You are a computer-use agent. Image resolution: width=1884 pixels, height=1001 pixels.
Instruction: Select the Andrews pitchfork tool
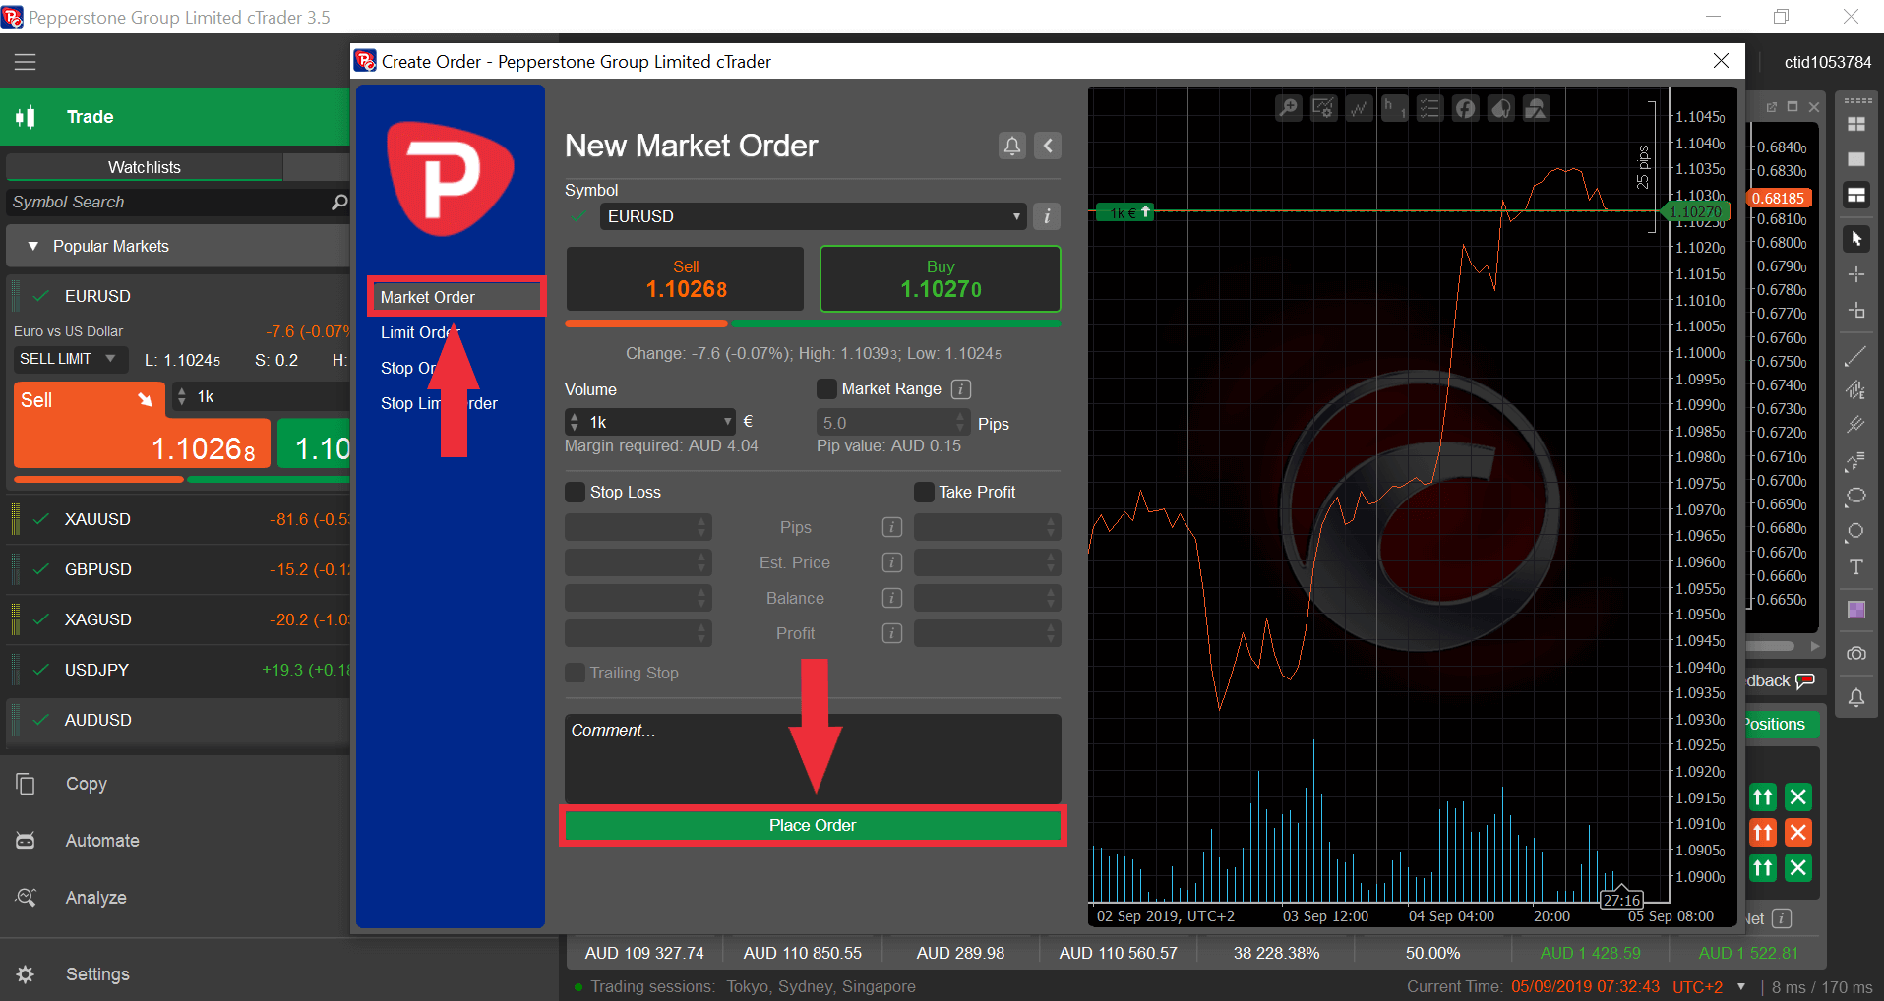[x=1856, y=425]
